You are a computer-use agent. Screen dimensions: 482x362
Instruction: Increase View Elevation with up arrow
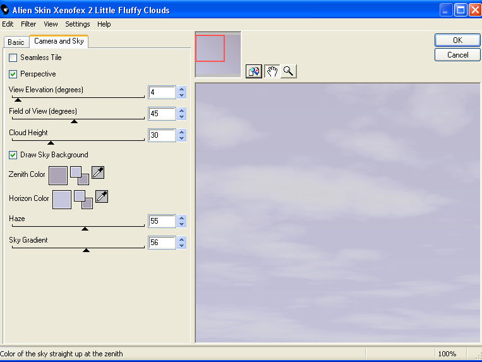[x=182, y=89]
